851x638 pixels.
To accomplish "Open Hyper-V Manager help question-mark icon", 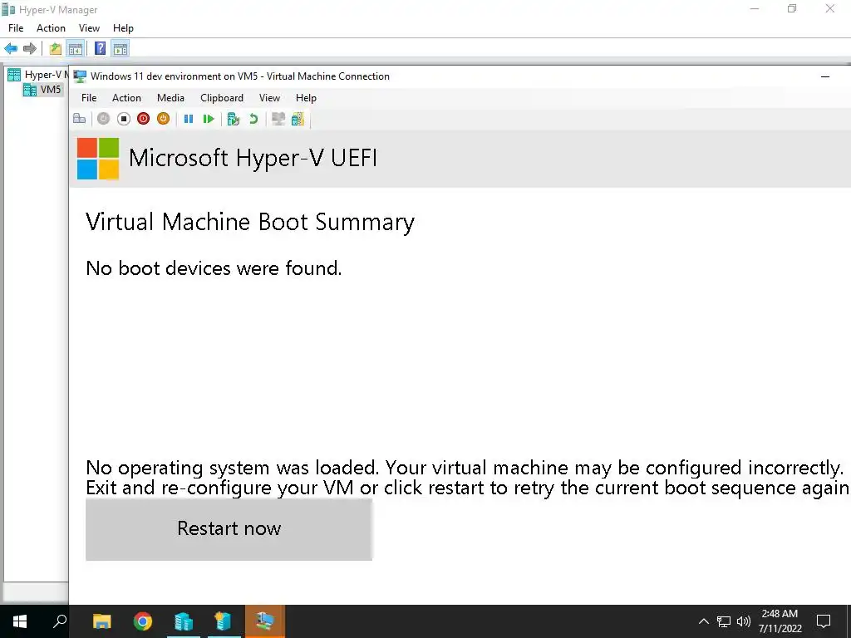I will click(100, 49).
